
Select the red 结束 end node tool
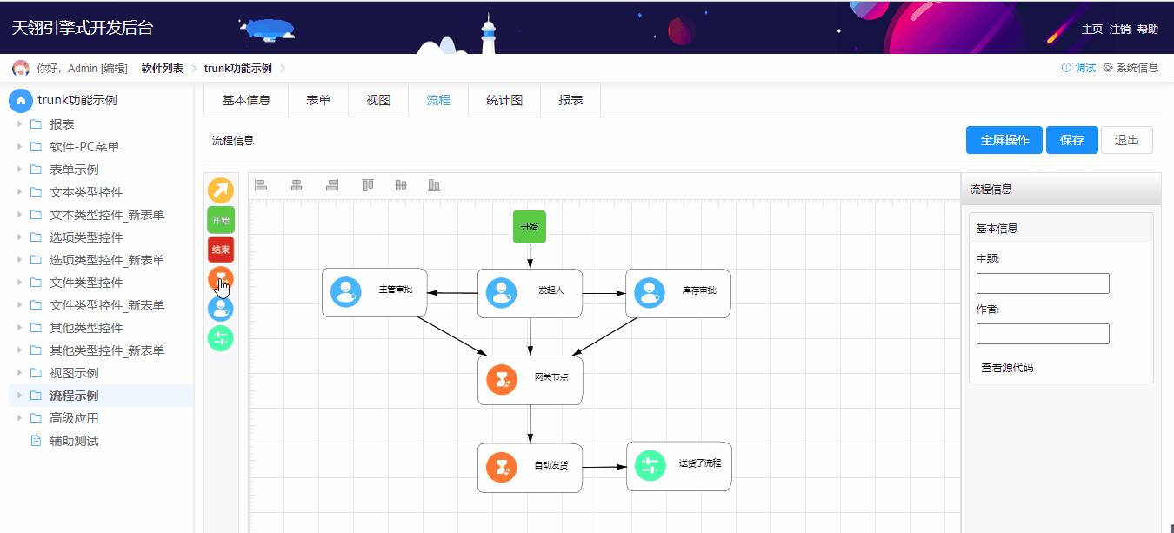(x=220, y=250)
